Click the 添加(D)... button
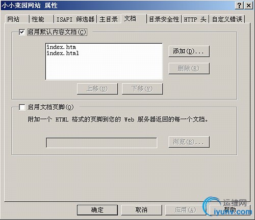Viewport: 255px width, 220px height. (x=189, y=51)
